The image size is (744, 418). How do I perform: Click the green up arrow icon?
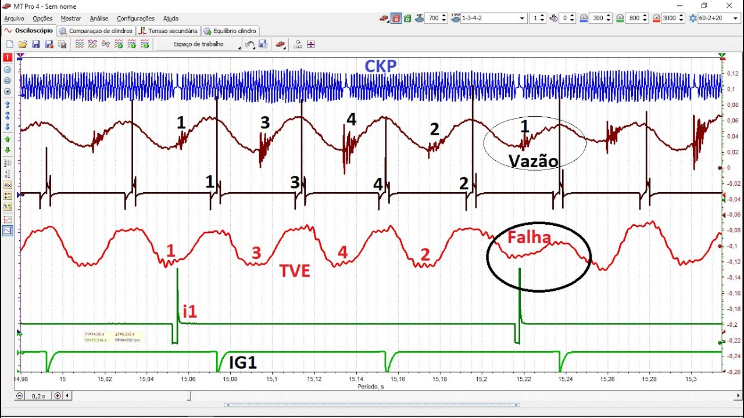pyautogui.click(x=8, y=139)
